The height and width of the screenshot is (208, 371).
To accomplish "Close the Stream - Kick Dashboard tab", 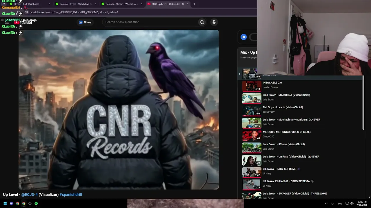I will 49,4.
